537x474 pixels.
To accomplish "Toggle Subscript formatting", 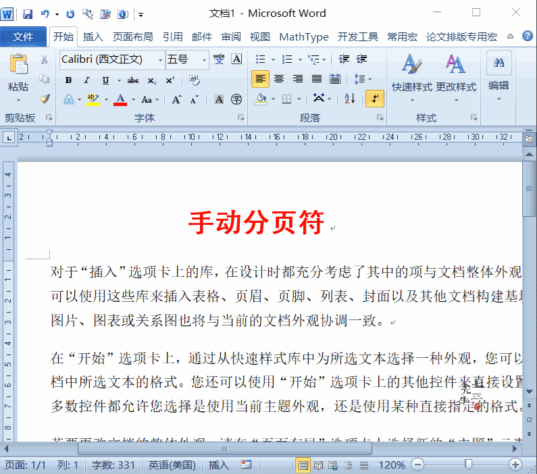I will (x=151, y=80).
